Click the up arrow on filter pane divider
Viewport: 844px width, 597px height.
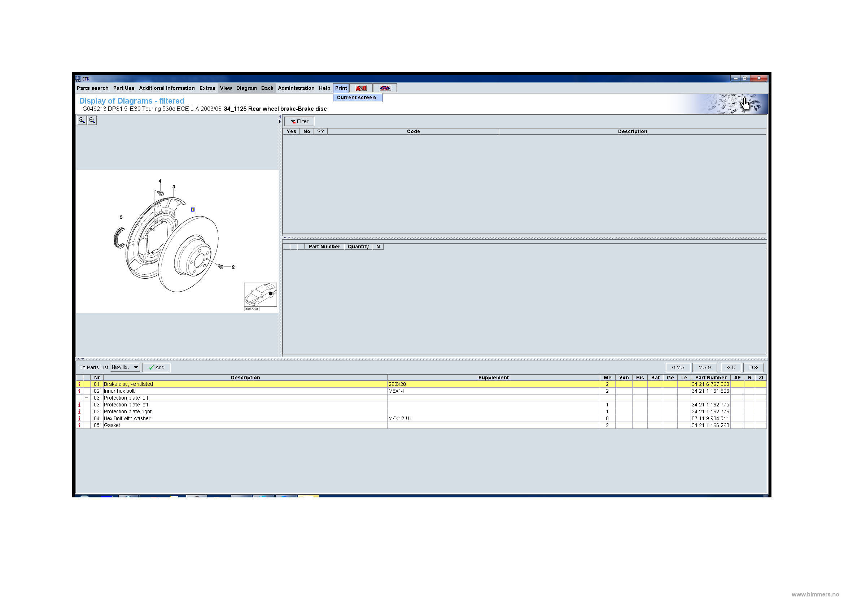click(x=285, y=238)
